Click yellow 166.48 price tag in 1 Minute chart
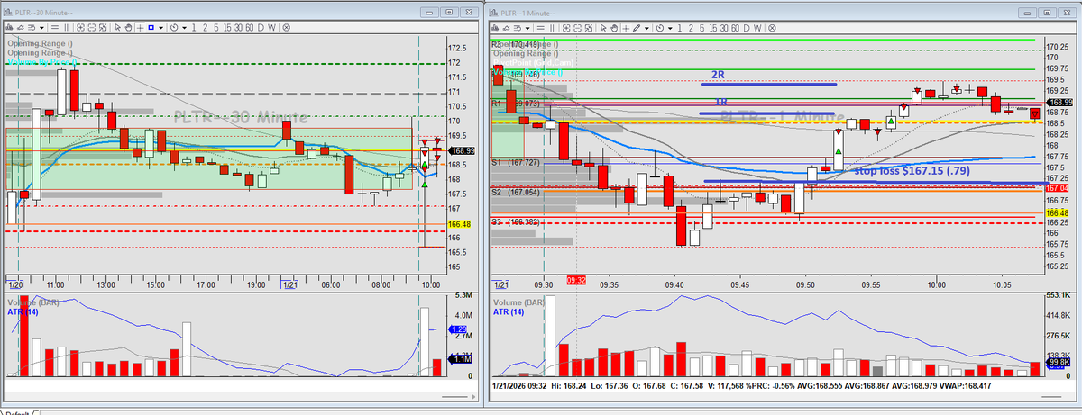Screen dimensions: 1082x415 click(1057, 212)
